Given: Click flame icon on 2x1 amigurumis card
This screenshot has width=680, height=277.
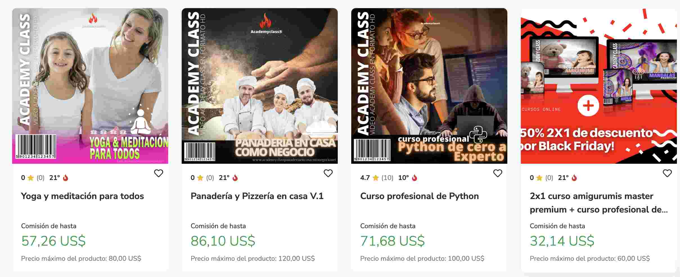Looking at the screenshot, I should pos(574,178).
